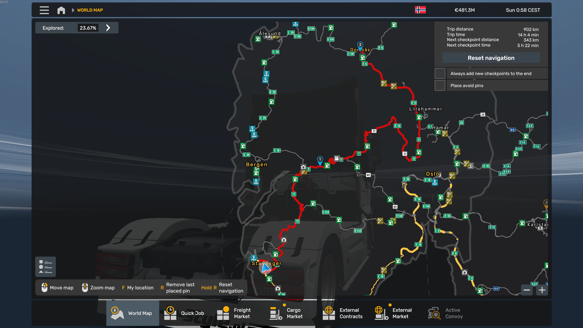Click the money balance €481.3M

pyautogui.click(x=465, y=10)
